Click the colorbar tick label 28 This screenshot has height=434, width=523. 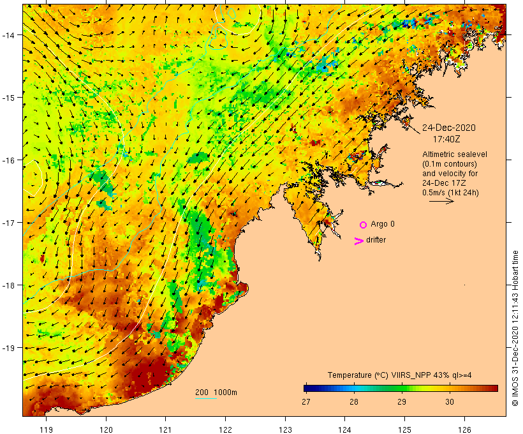point(354,402)
